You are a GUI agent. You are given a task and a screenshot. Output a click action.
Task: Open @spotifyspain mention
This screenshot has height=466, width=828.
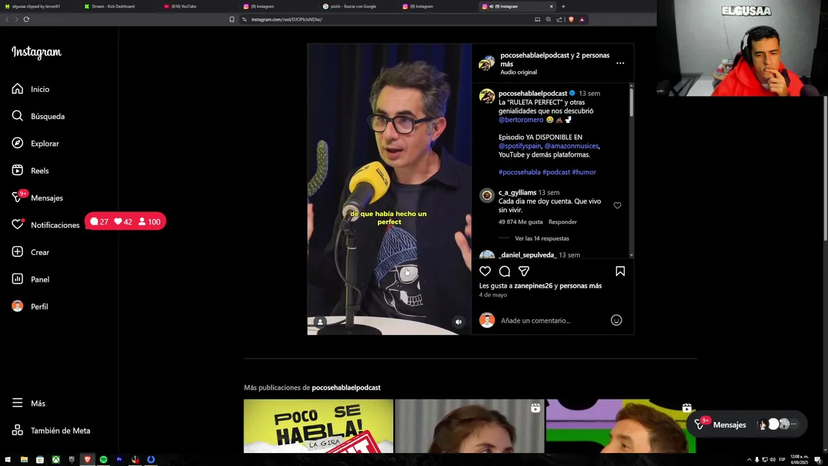click(x=519, y=146)
